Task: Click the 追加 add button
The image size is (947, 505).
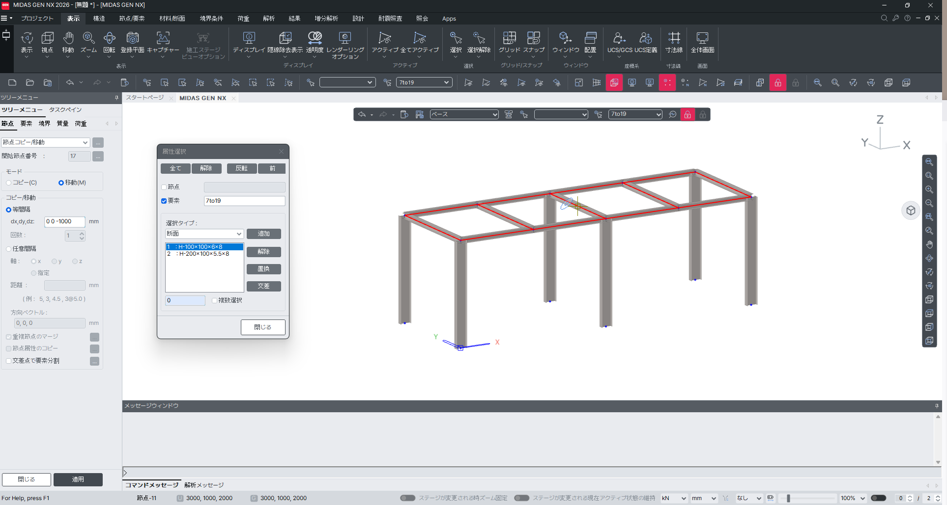Action: click(x=264, y=234)
